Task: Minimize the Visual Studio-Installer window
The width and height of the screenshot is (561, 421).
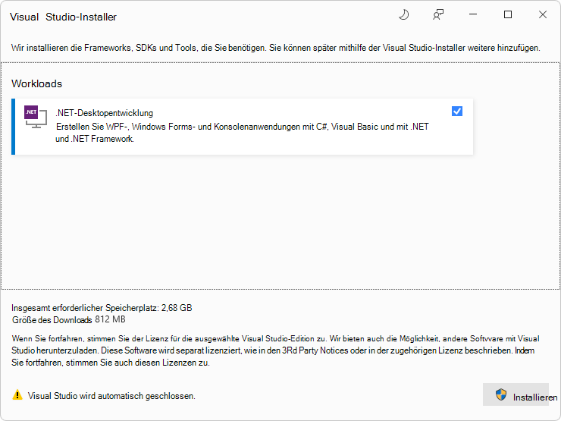Action: coord(473,14)
